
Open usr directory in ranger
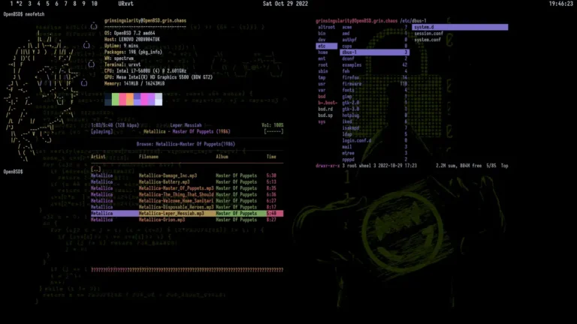(x=322, y=84)
